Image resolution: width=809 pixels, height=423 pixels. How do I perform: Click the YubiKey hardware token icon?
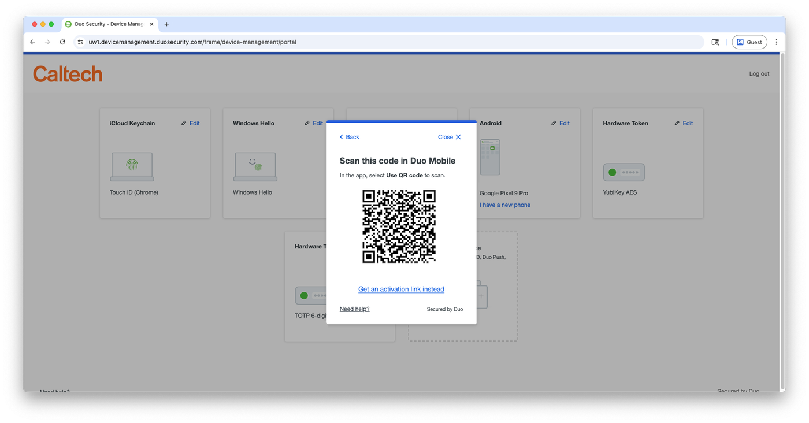pos(624,172)
